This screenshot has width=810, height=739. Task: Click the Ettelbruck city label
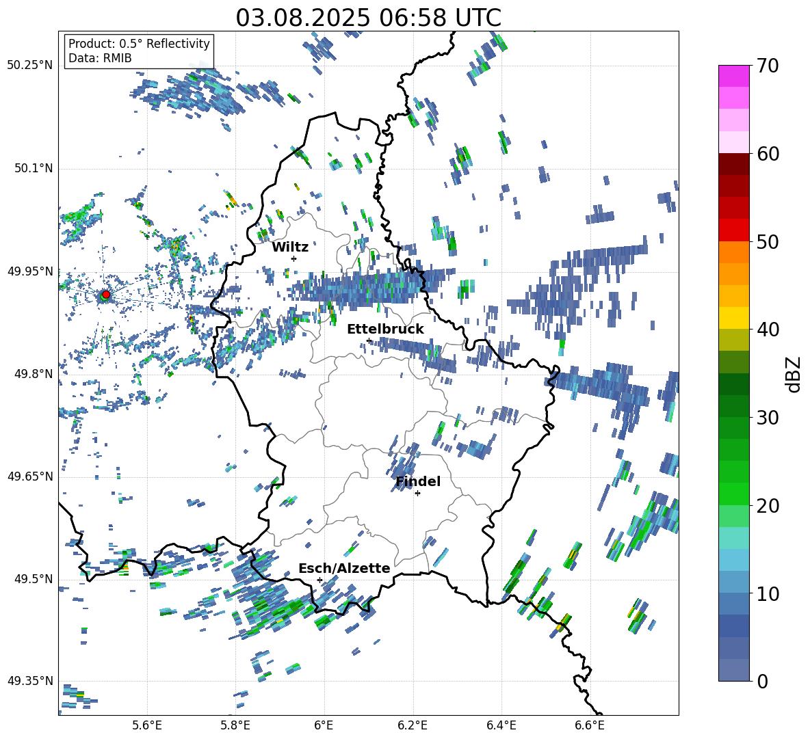tap(385, 330)
